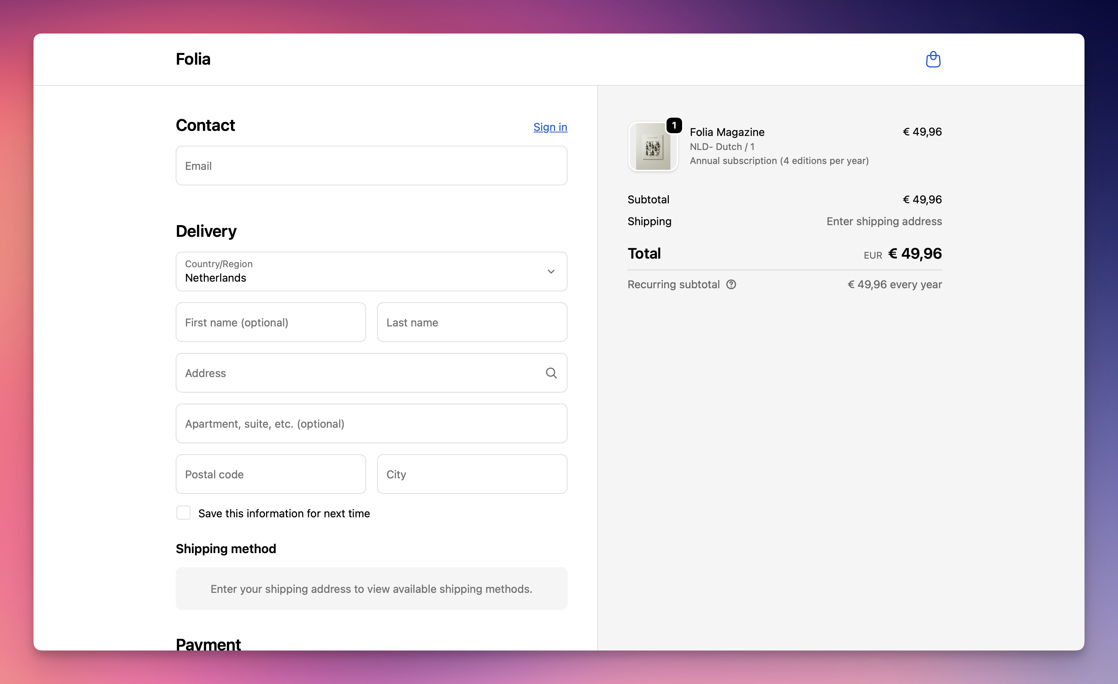This screenshot has width=1118, height=684.
Task: Click the Folia Magazine product title
Action: (727, 132)
